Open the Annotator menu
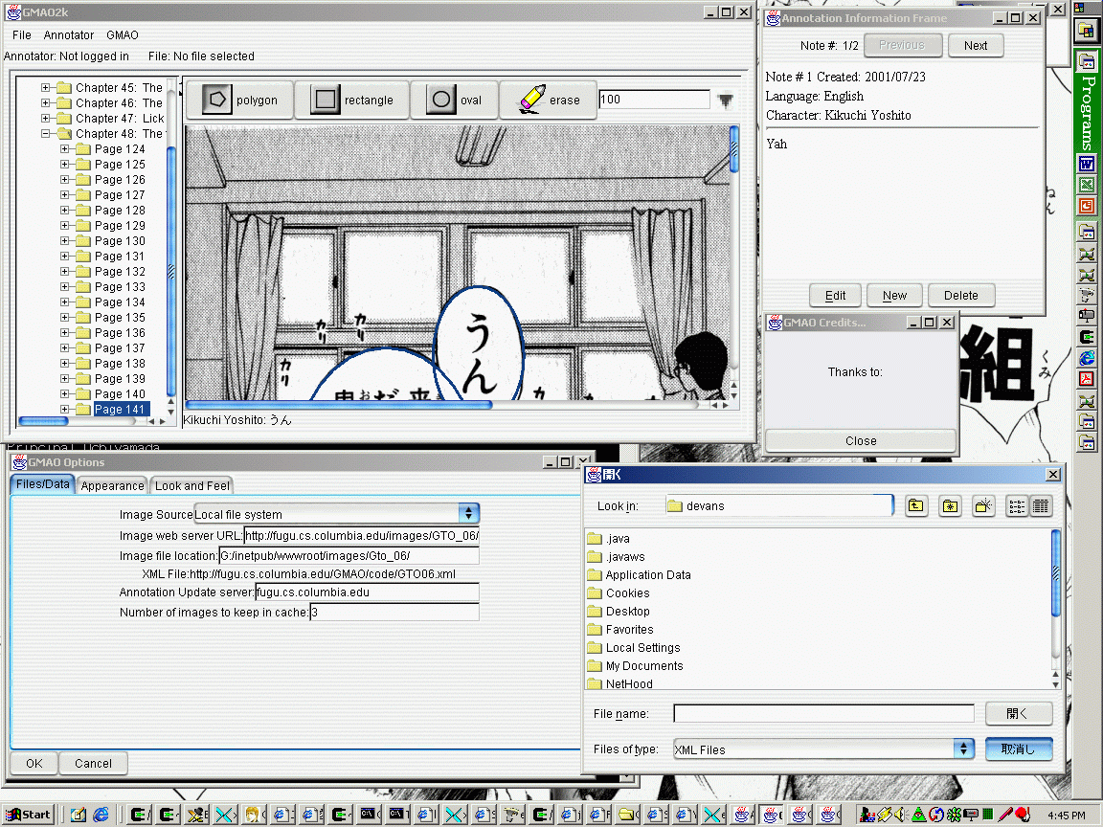Image resolution: width=1103 pixels, height=827 pixels. (68, 35)
